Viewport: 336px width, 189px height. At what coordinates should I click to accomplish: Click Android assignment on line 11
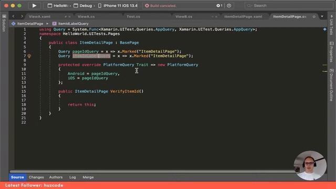tap(93, 73)
